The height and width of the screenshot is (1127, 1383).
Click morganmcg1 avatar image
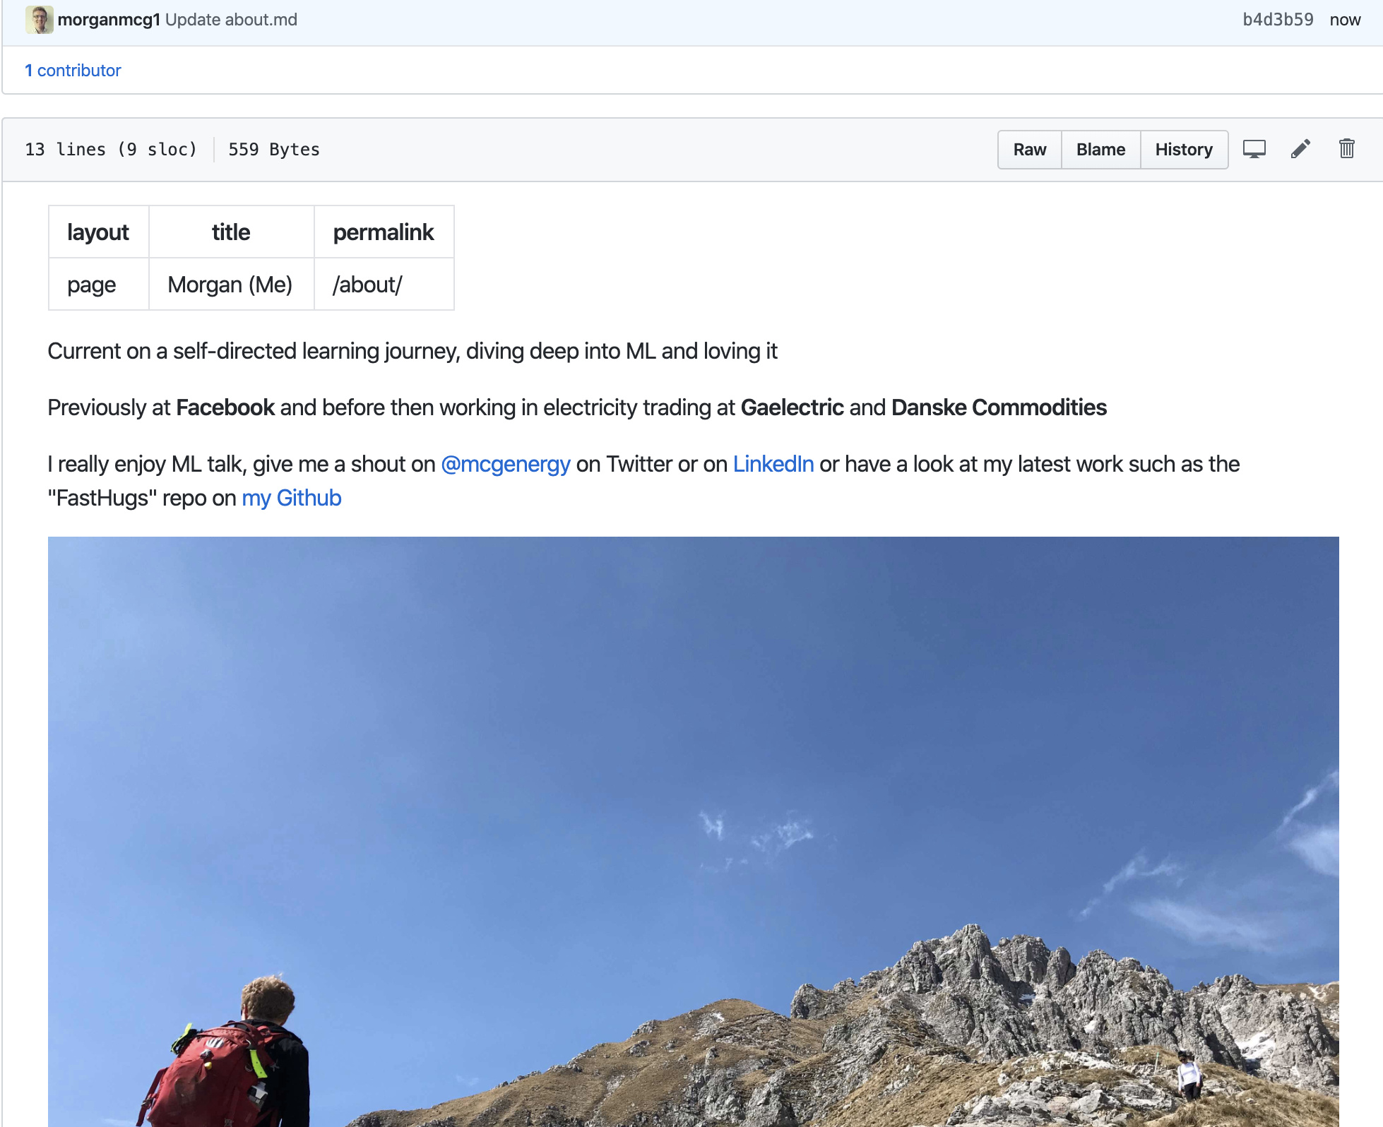coord(39,19)
